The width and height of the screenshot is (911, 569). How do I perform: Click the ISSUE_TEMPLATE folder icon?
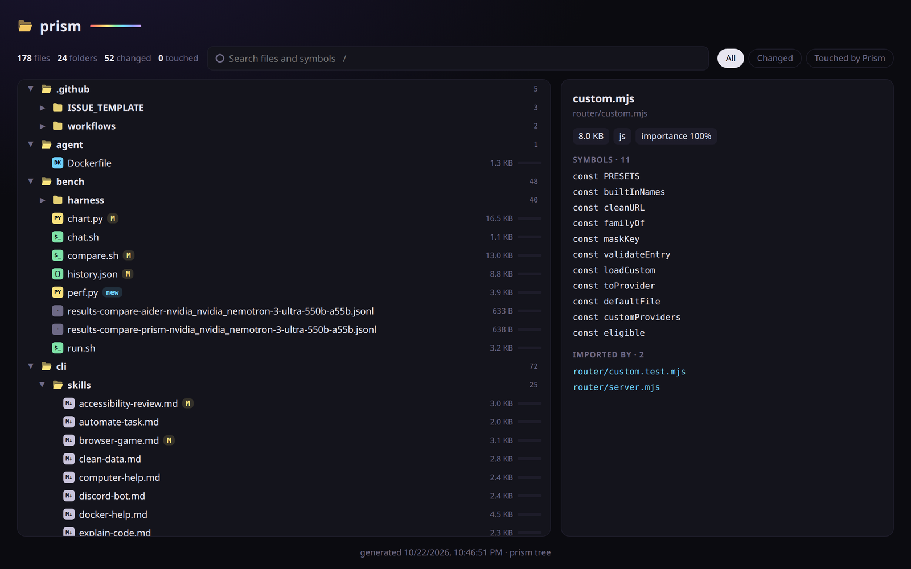58,108
